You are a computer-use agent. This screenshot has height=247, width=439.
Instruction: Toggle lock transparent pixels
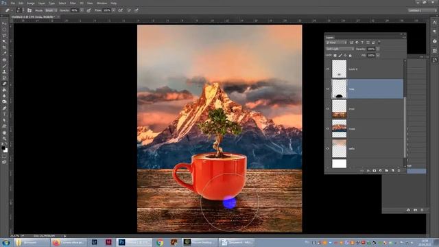click(335, 56)
